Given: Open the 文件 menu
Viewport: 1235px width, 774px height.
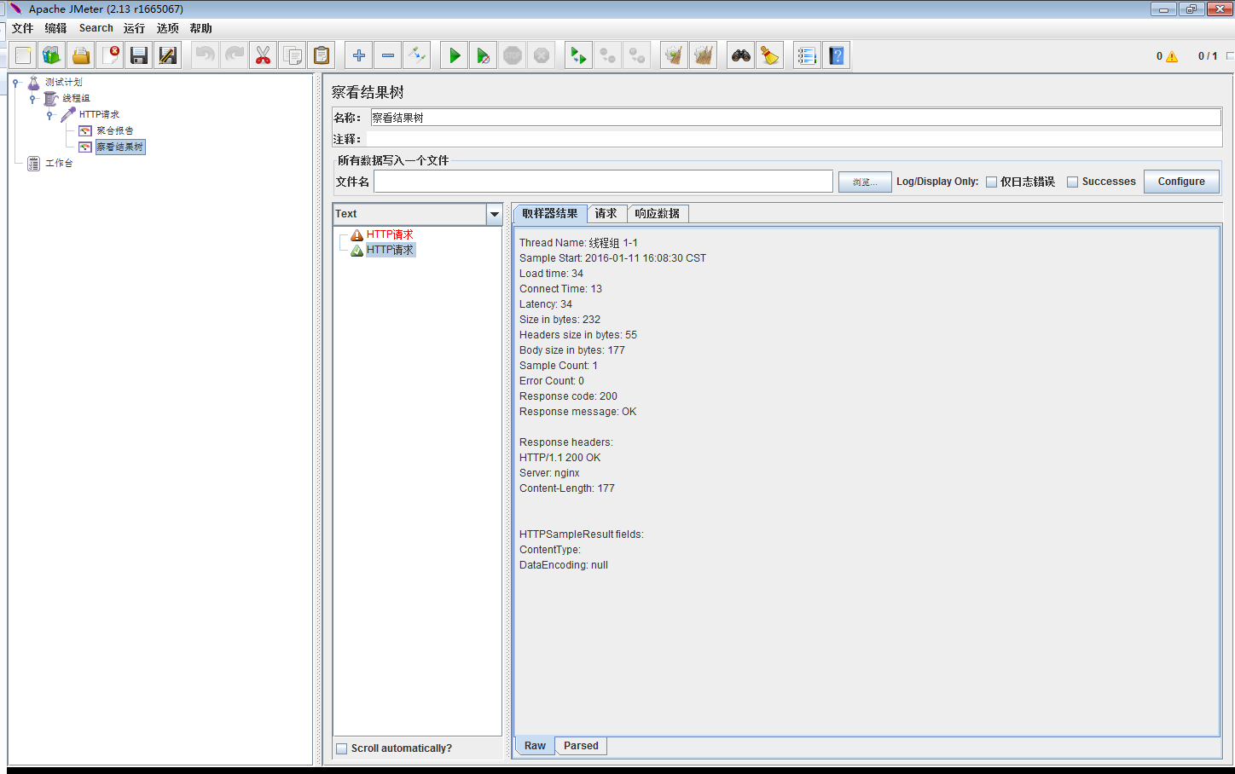Looking at the screenshot, I should (23, 28).
